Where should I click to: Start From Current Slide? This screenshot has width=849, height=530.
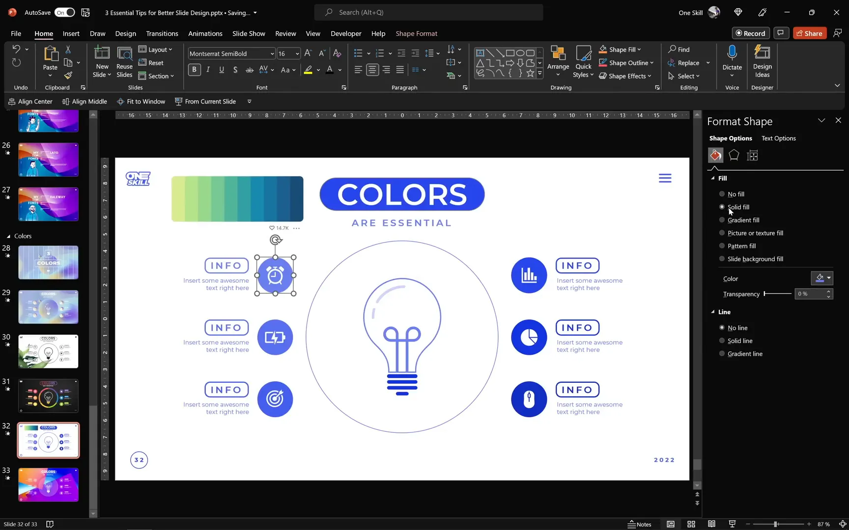coord(205,102)
